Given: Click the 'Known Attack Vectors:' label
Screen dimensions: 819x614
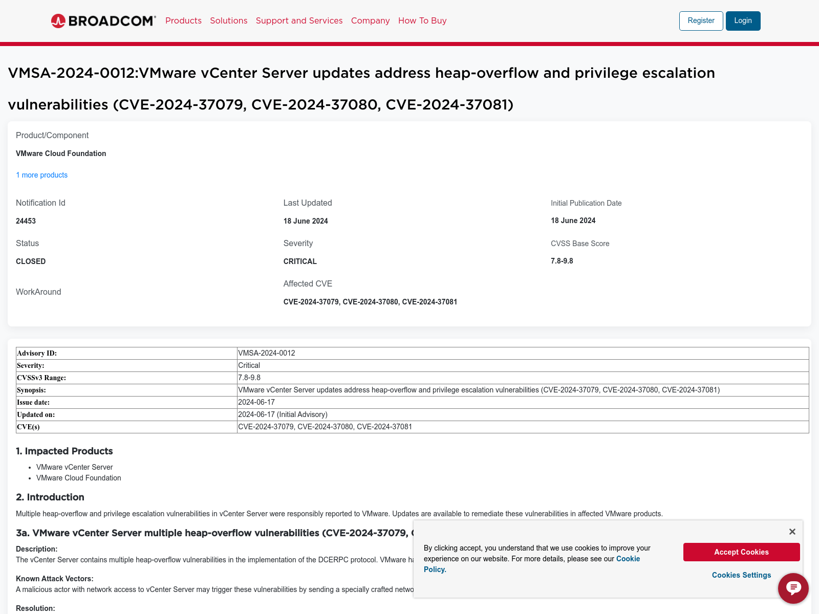Looking at the screenshot, I should click(55, 579).
